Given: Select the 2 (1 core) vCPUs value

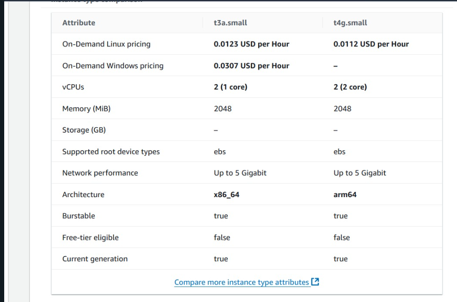Looking at the screenshot, I should (231, 87).
